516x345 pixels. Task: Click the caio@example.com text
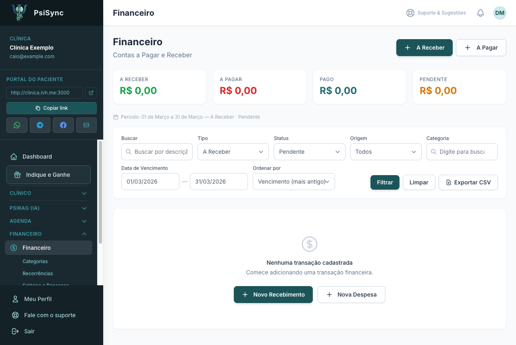tap(32, 56)
